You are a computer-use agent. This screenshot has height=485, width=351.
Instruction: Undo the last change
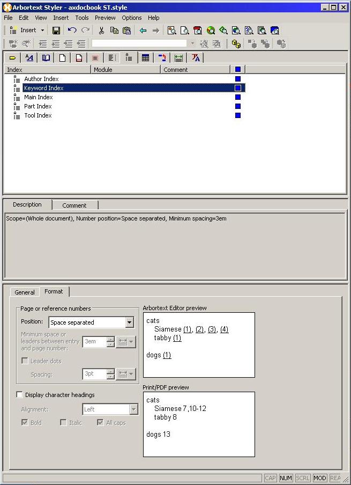[72, 30]
